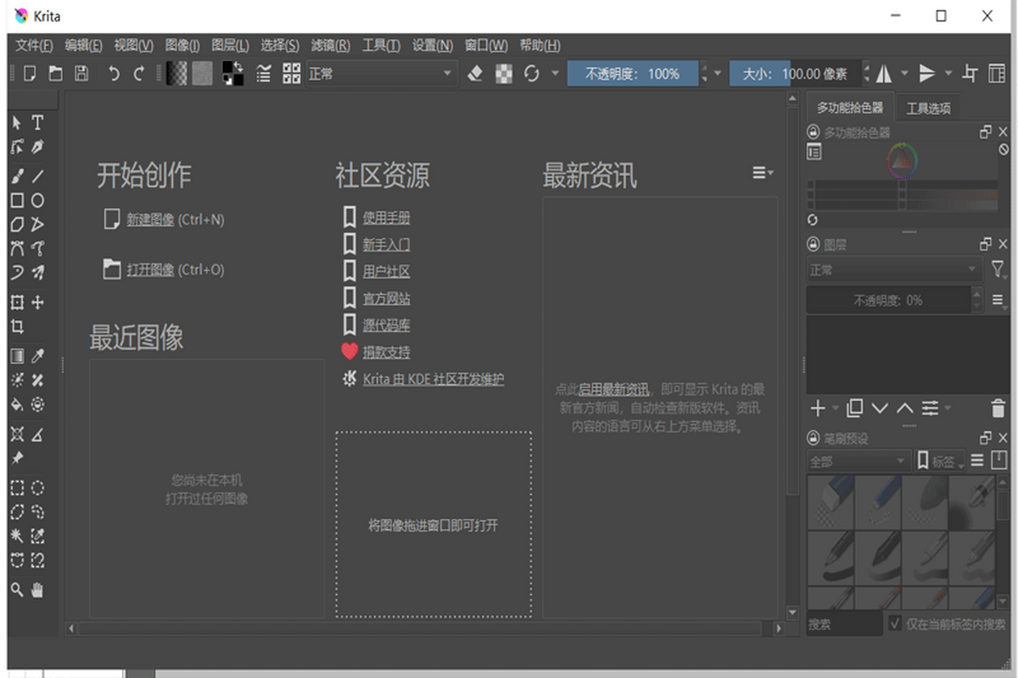This screenshot has height=678, width=1018.
Task: Expand the 全部 brush preset filter dropdown
Action: (x=857, y=460)
